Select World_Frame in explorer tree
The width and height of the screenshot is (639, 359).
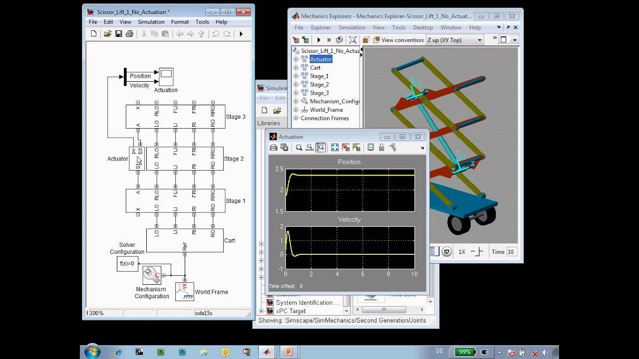tap(326, 110)
